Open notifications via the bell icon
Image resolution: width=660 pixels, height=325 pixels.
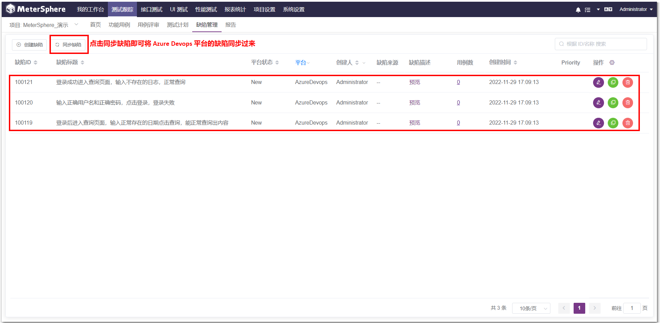(578, 9)
